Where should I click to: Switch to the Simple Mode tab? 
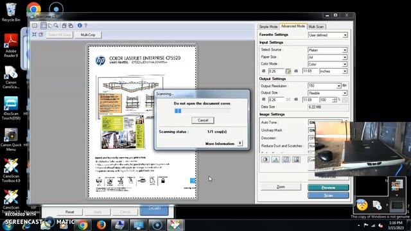268,27
